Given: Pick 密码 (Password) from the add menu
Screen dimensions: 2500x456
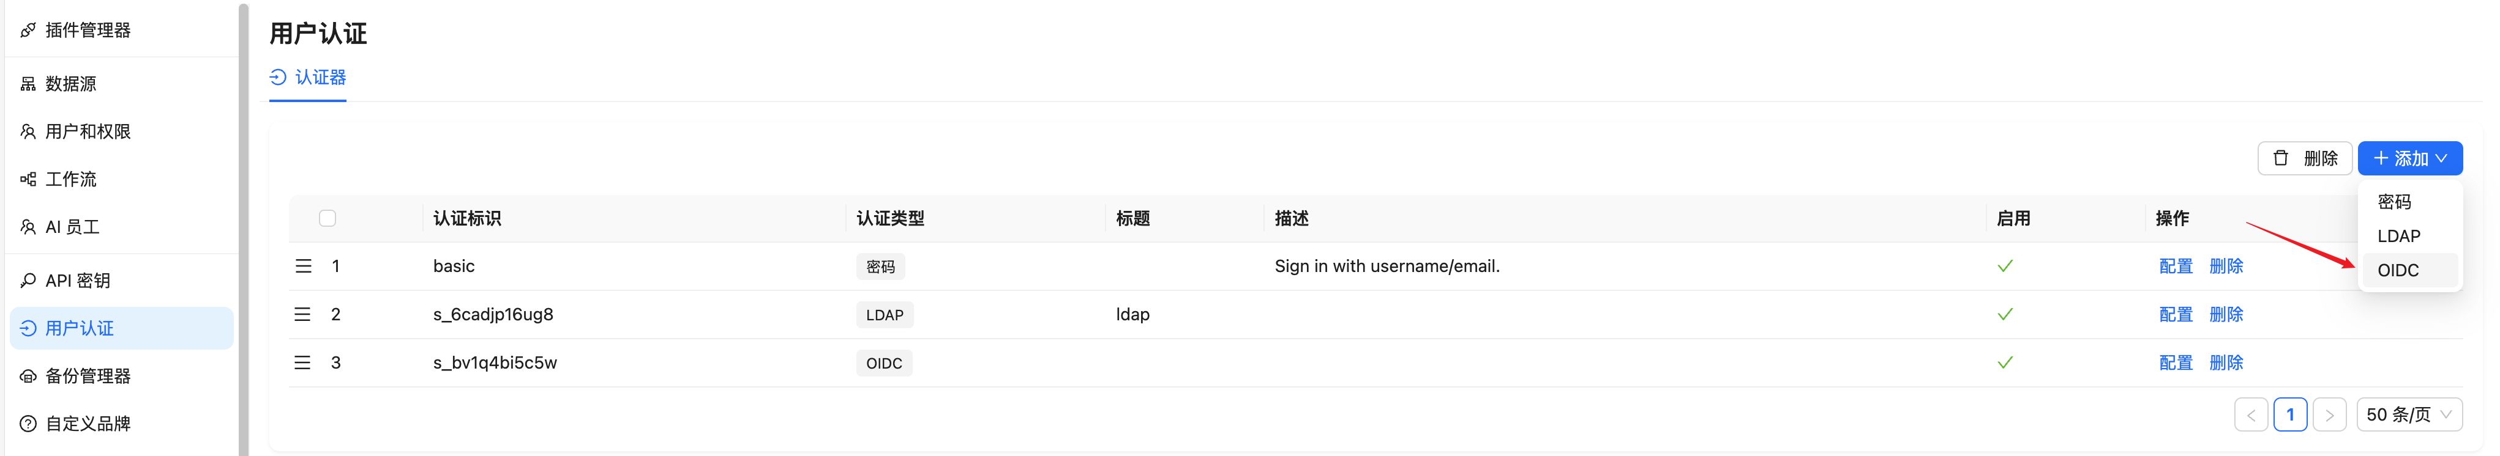Looking at the screenshot, I should coord(2393,202).
